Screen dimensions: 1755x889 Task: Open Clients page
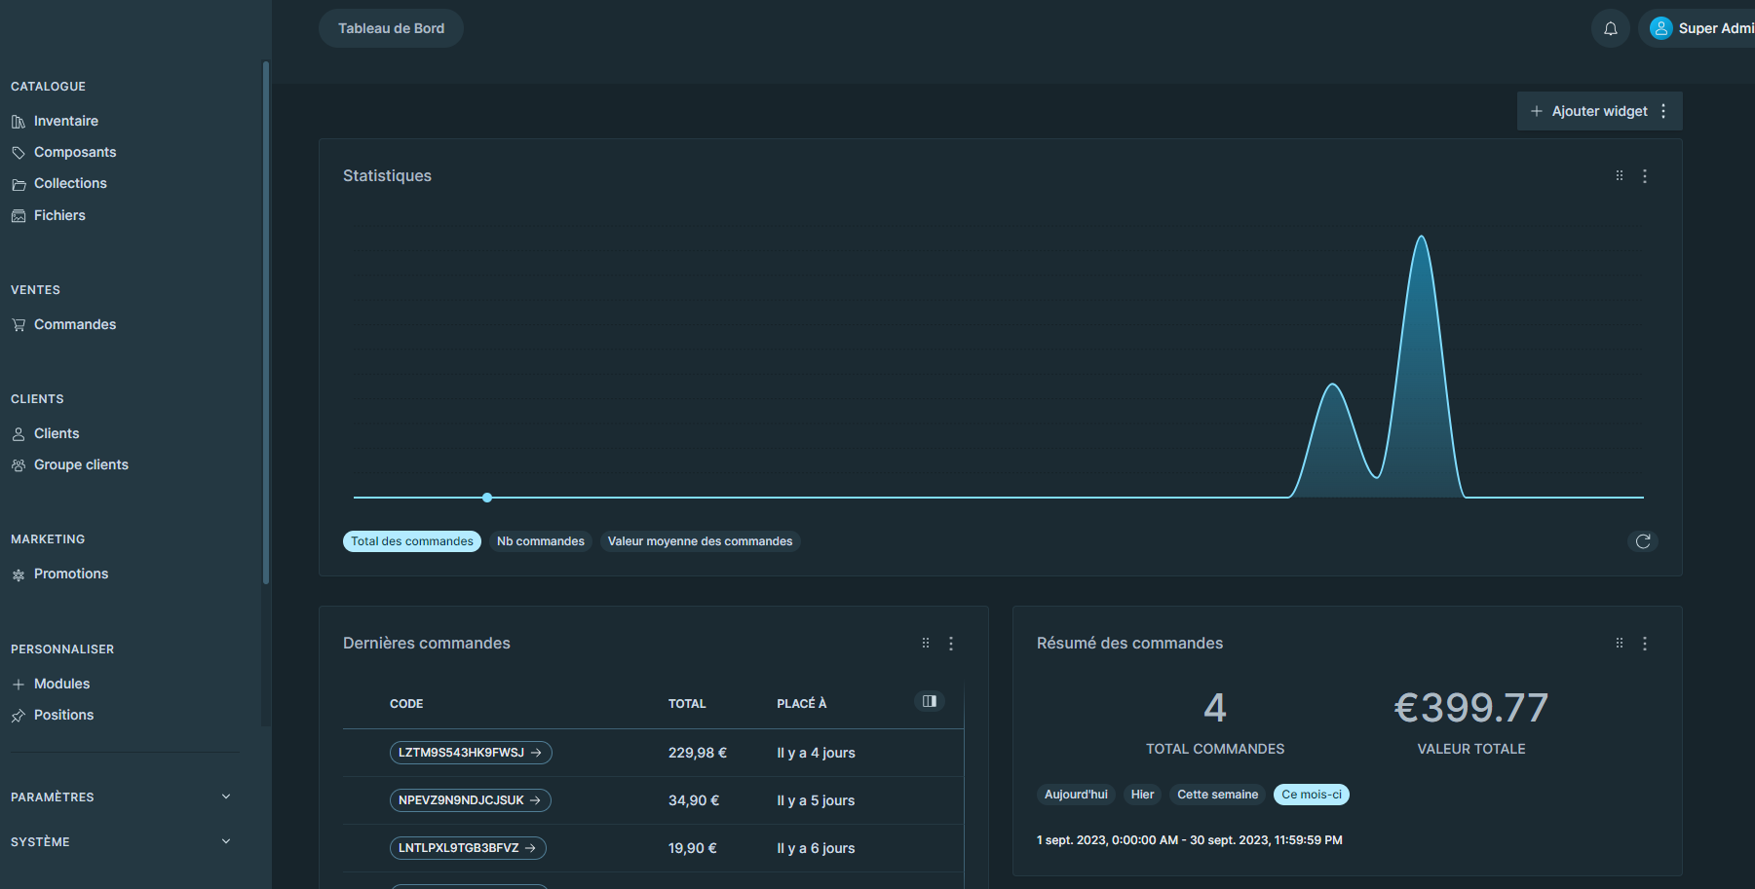[x=57, y=433]
